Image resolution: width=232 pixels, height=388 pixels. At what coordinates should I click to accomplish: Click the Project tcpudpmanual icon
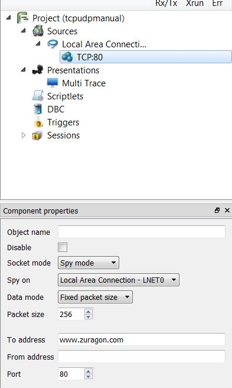click(23, 18)
